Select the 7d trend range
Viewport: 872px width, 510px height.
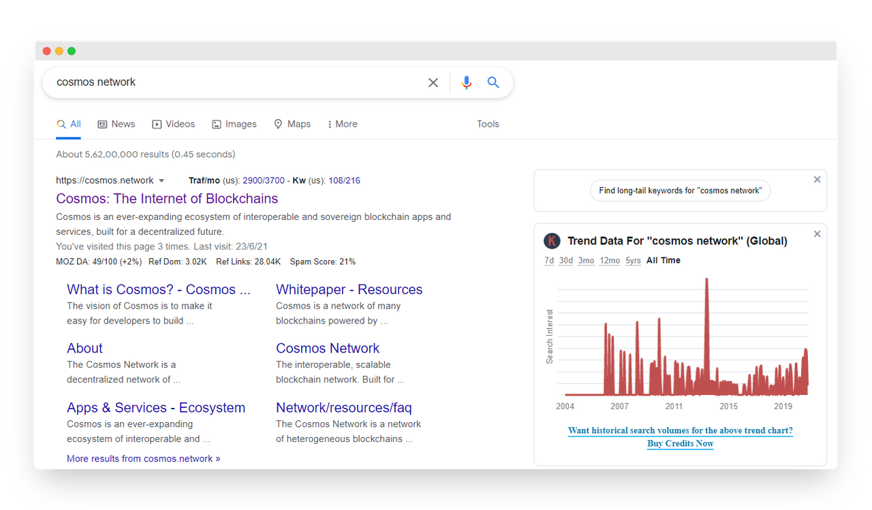click(x=549, y=261)
